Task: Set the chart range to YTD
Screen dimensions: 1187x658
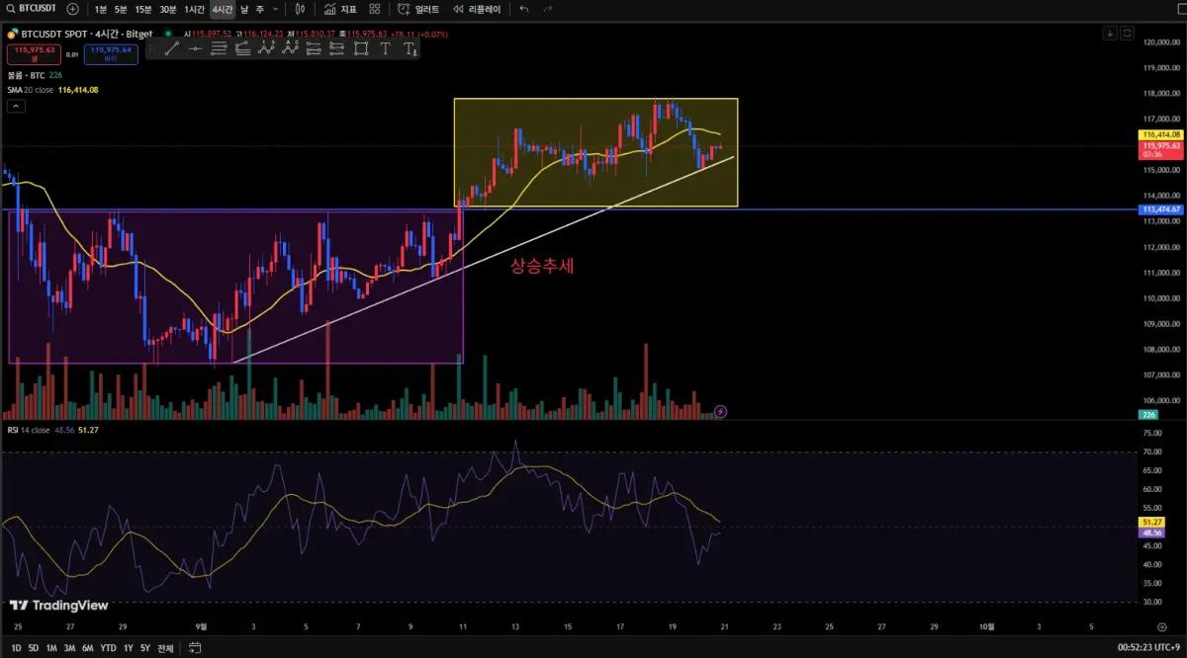Action: click(x=109, y=648)
